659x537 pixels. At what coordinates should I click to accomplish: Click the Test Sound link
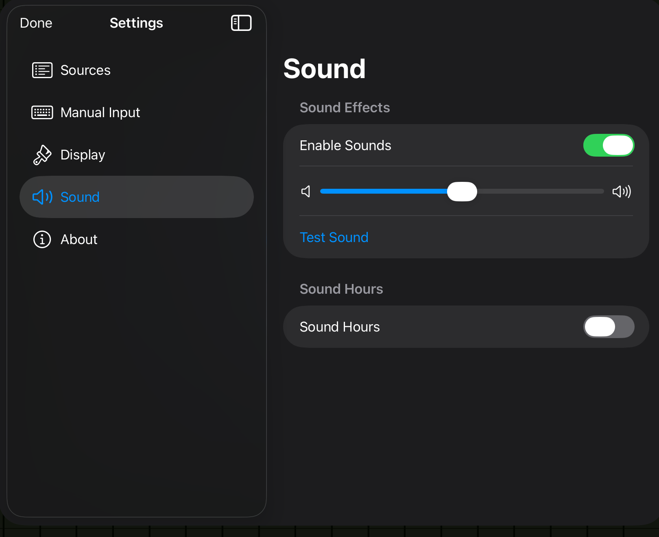(x=334, y=237)
